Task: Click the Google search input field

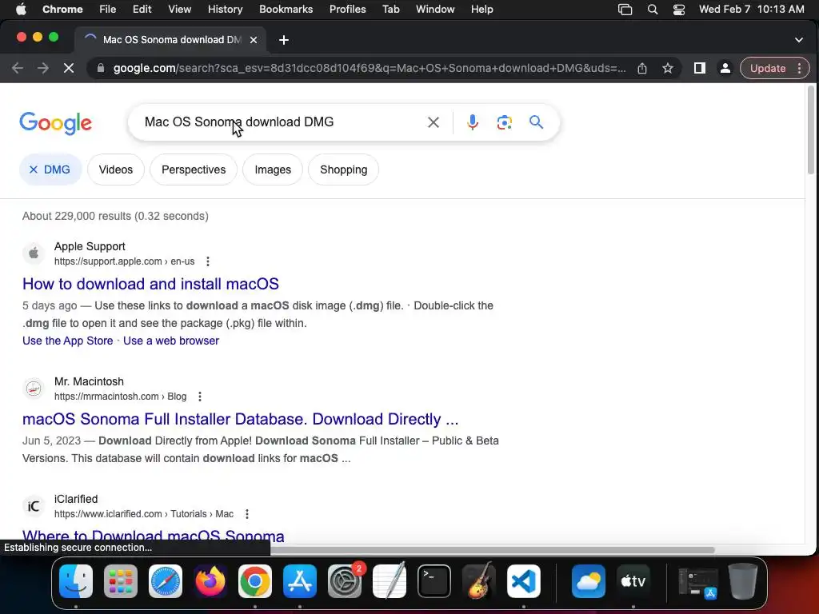Action: (282, 122)
